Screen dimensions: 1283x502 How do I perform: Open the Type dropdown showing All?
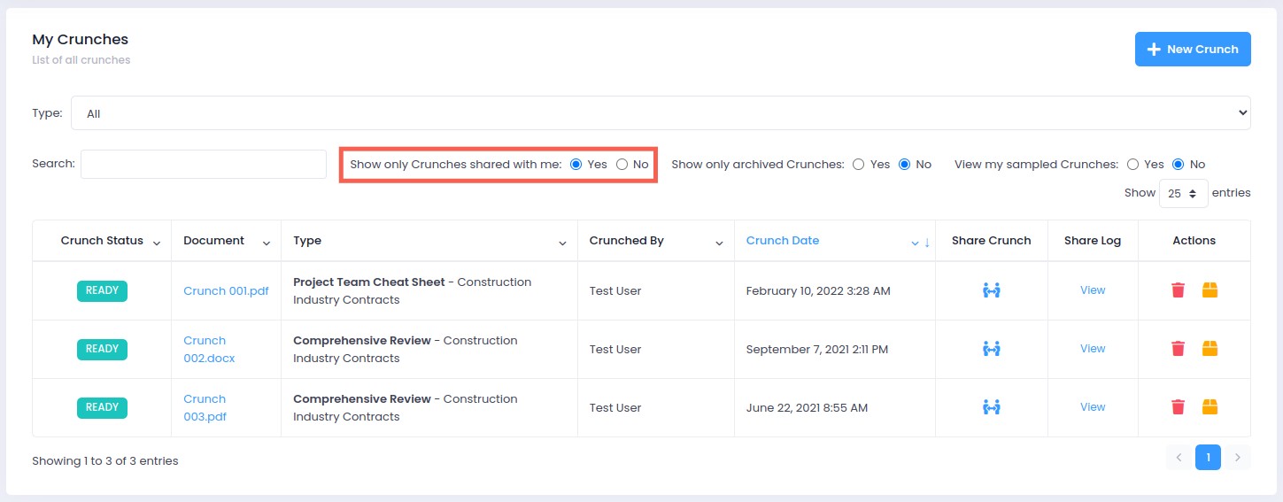pyautogui.click(x=661, y=112)
